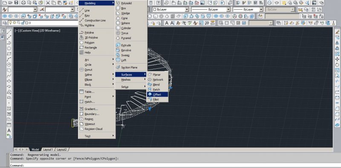Choose Extrude from the Modeling submenu
341x168 pixels.
tap(131, 45)
